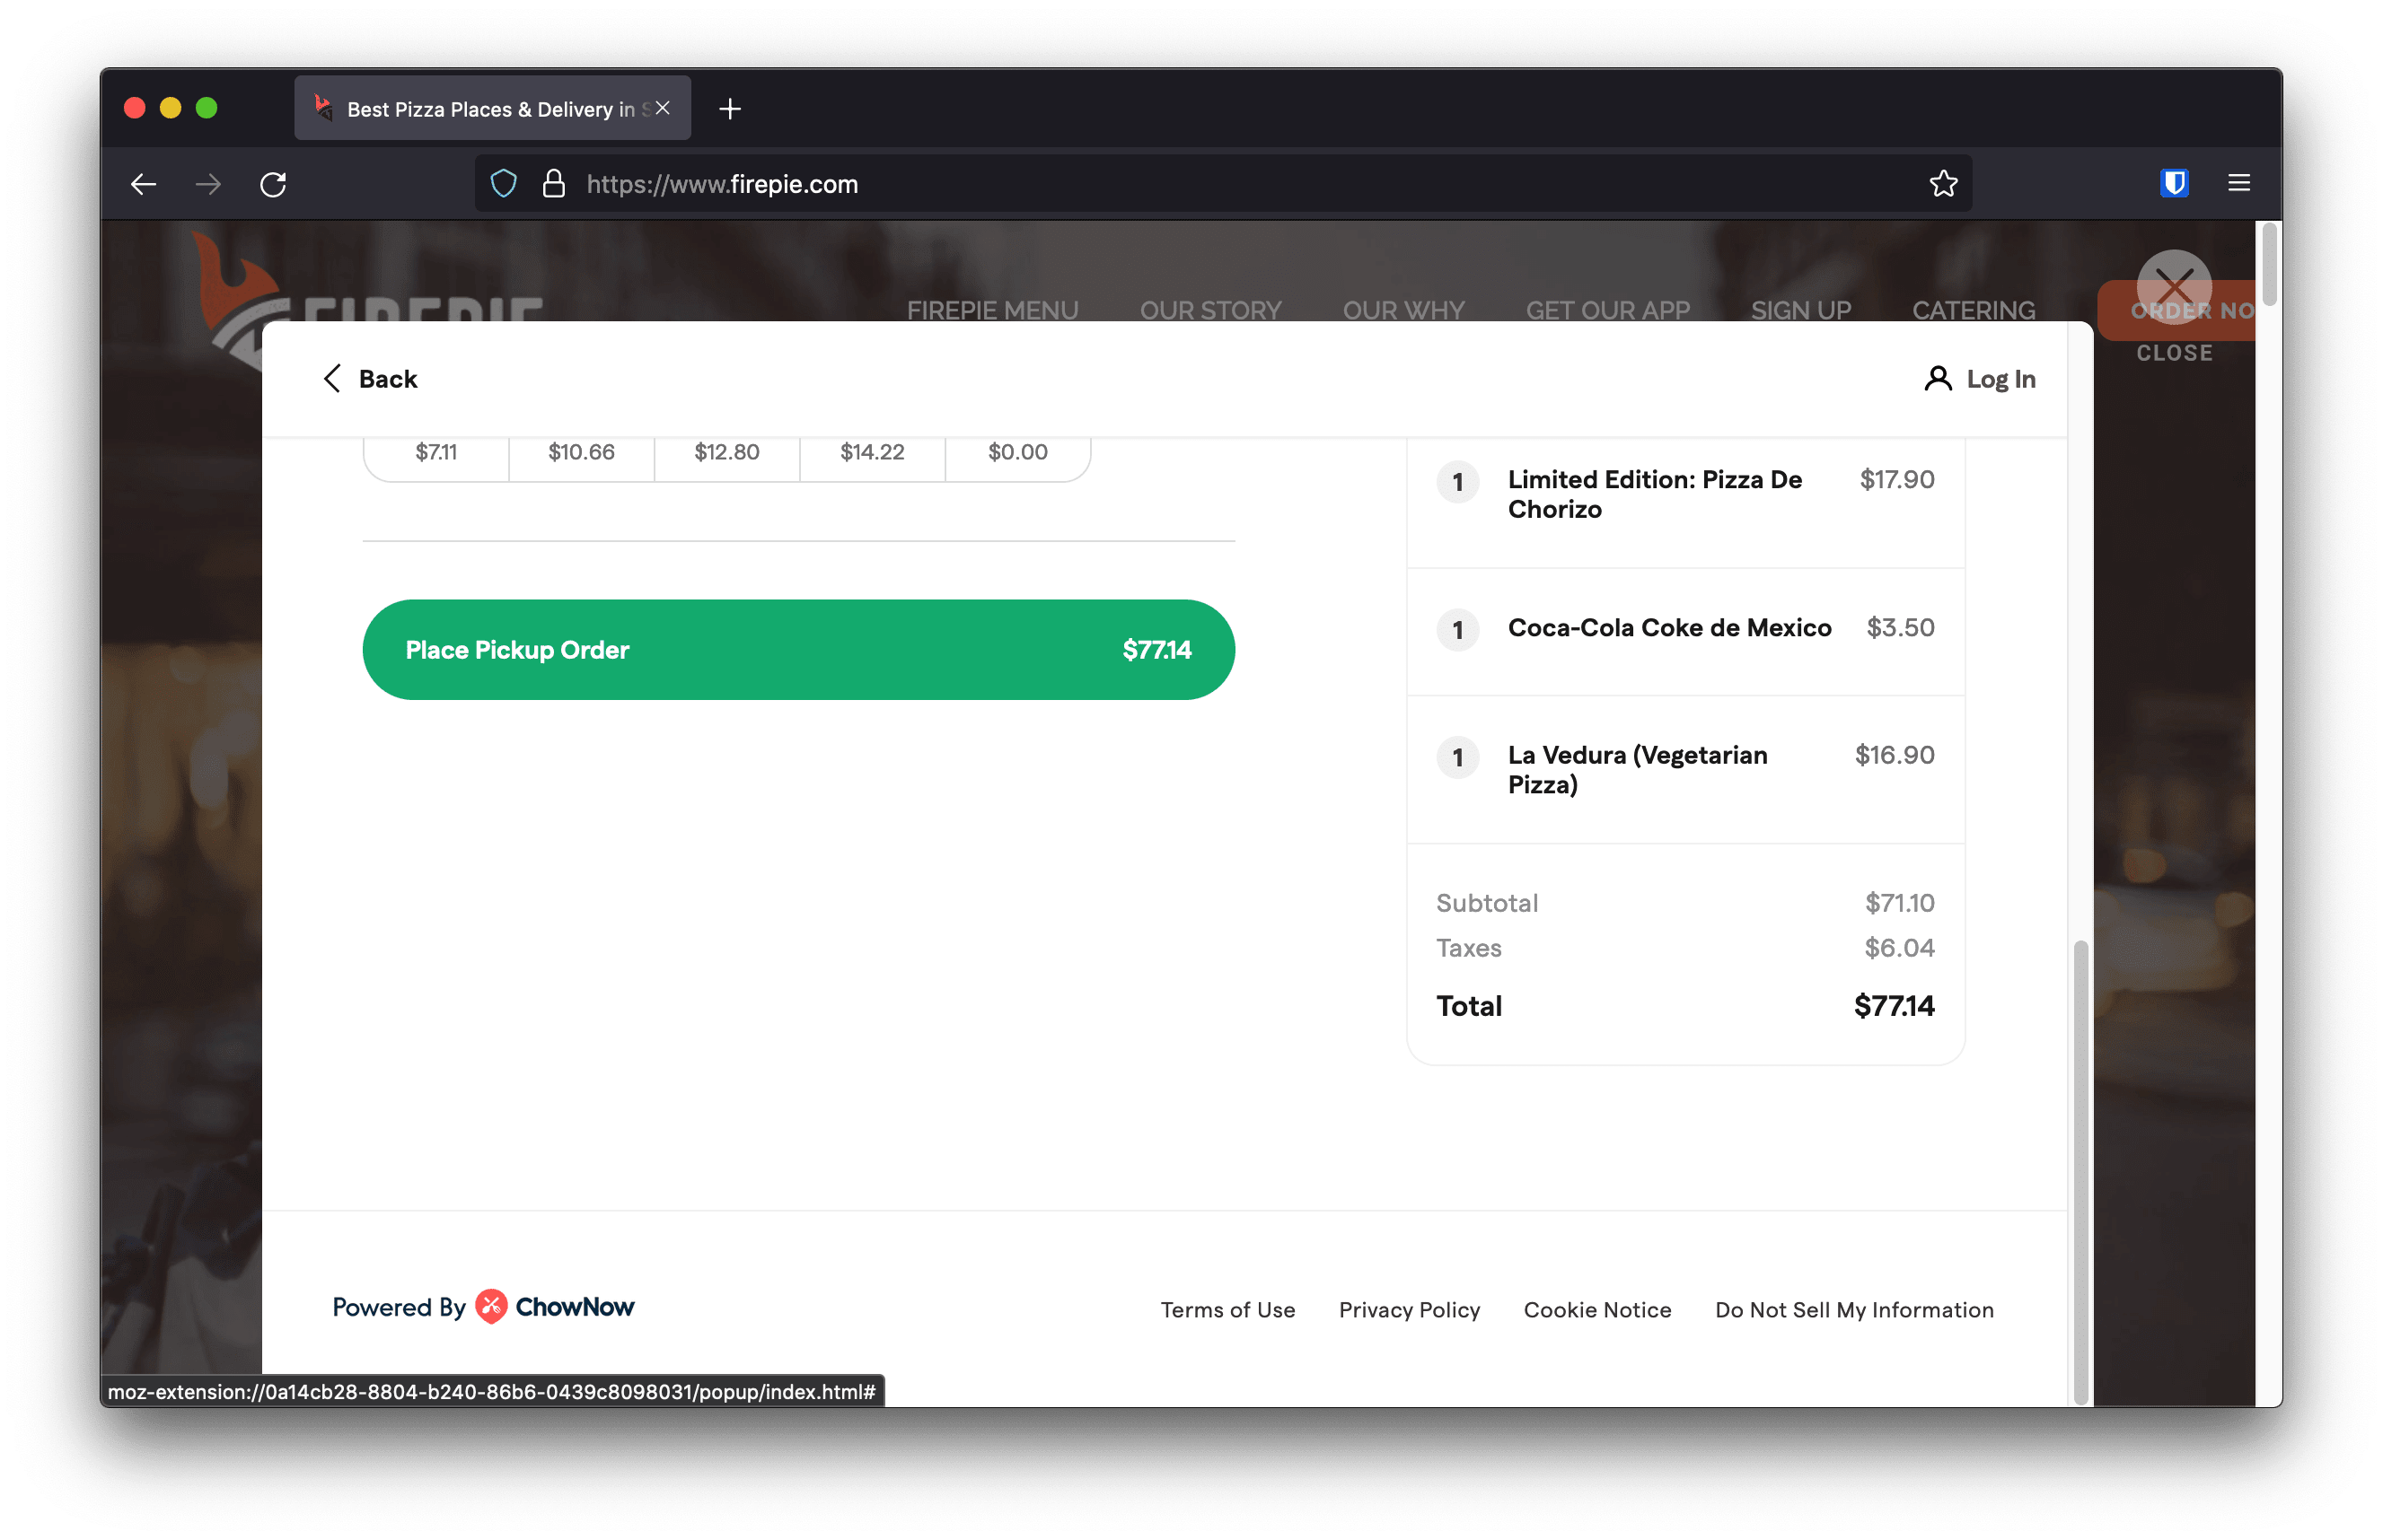Click the firepie.com address bar

pyautogui.click(x=1223, y=184)
